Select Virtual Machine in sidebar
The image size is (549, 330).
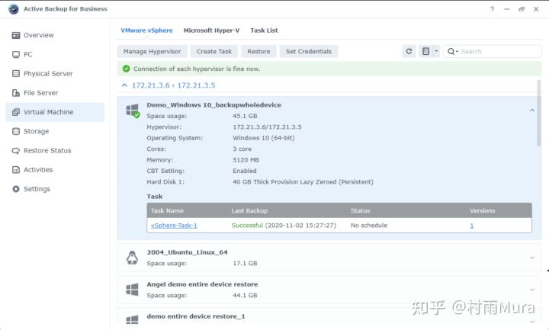(x=55, y=112)
